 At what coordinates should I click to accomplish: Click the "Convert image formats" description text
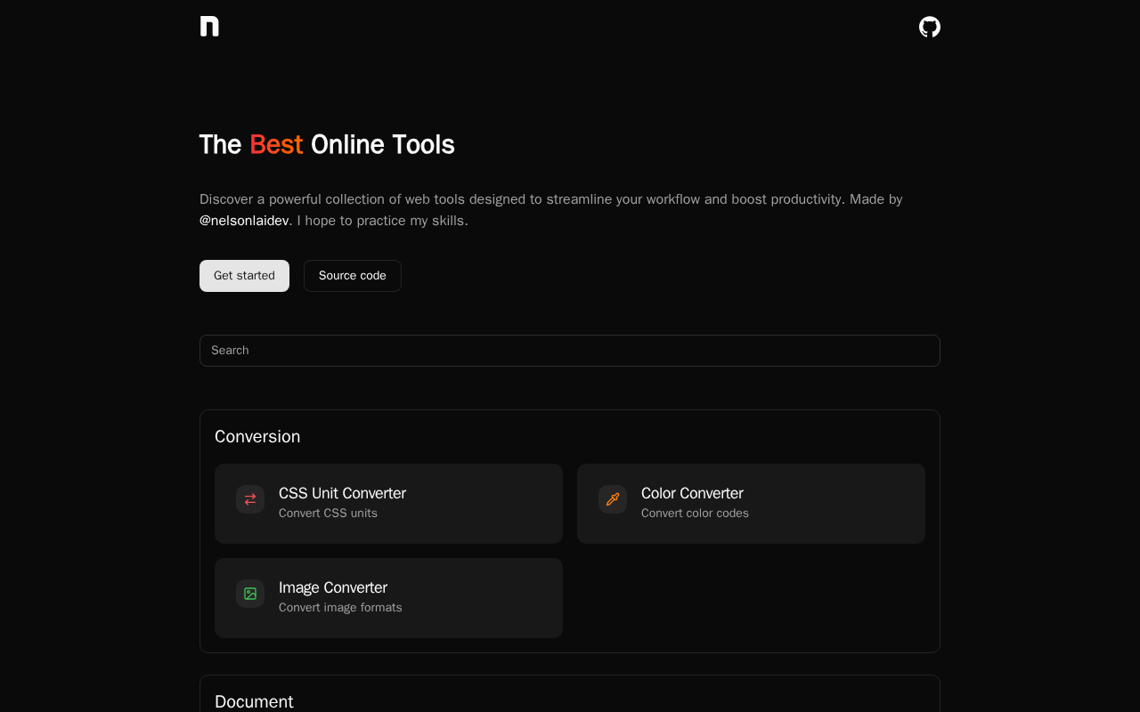click(x=340, y=608)
